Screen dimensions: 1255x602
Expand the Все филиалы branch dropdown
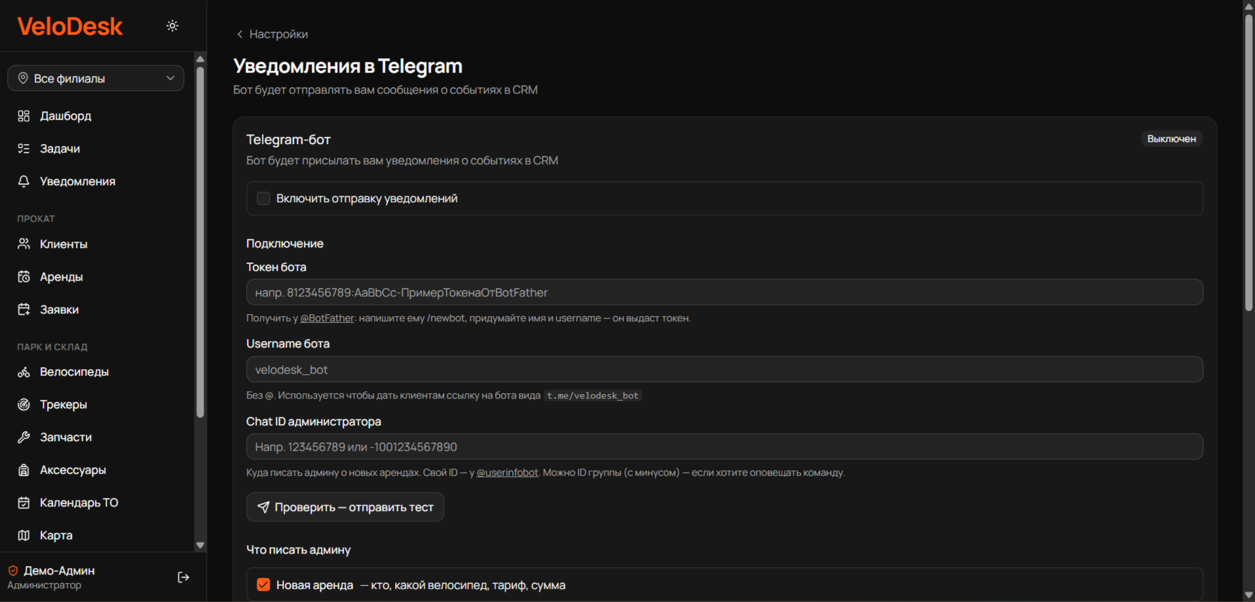click(96, 78)
